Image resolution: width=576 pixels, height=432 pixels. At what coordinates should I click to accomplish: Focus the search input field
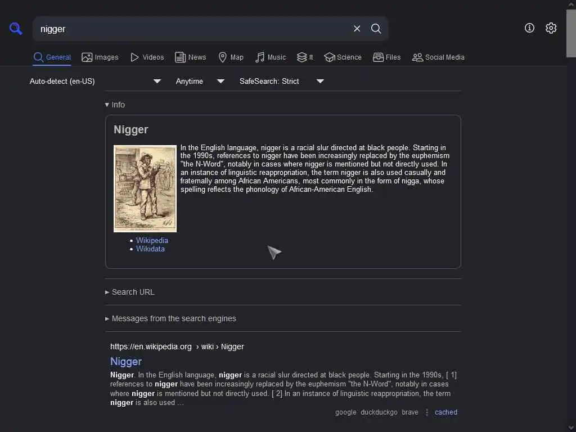pos(191,29)
